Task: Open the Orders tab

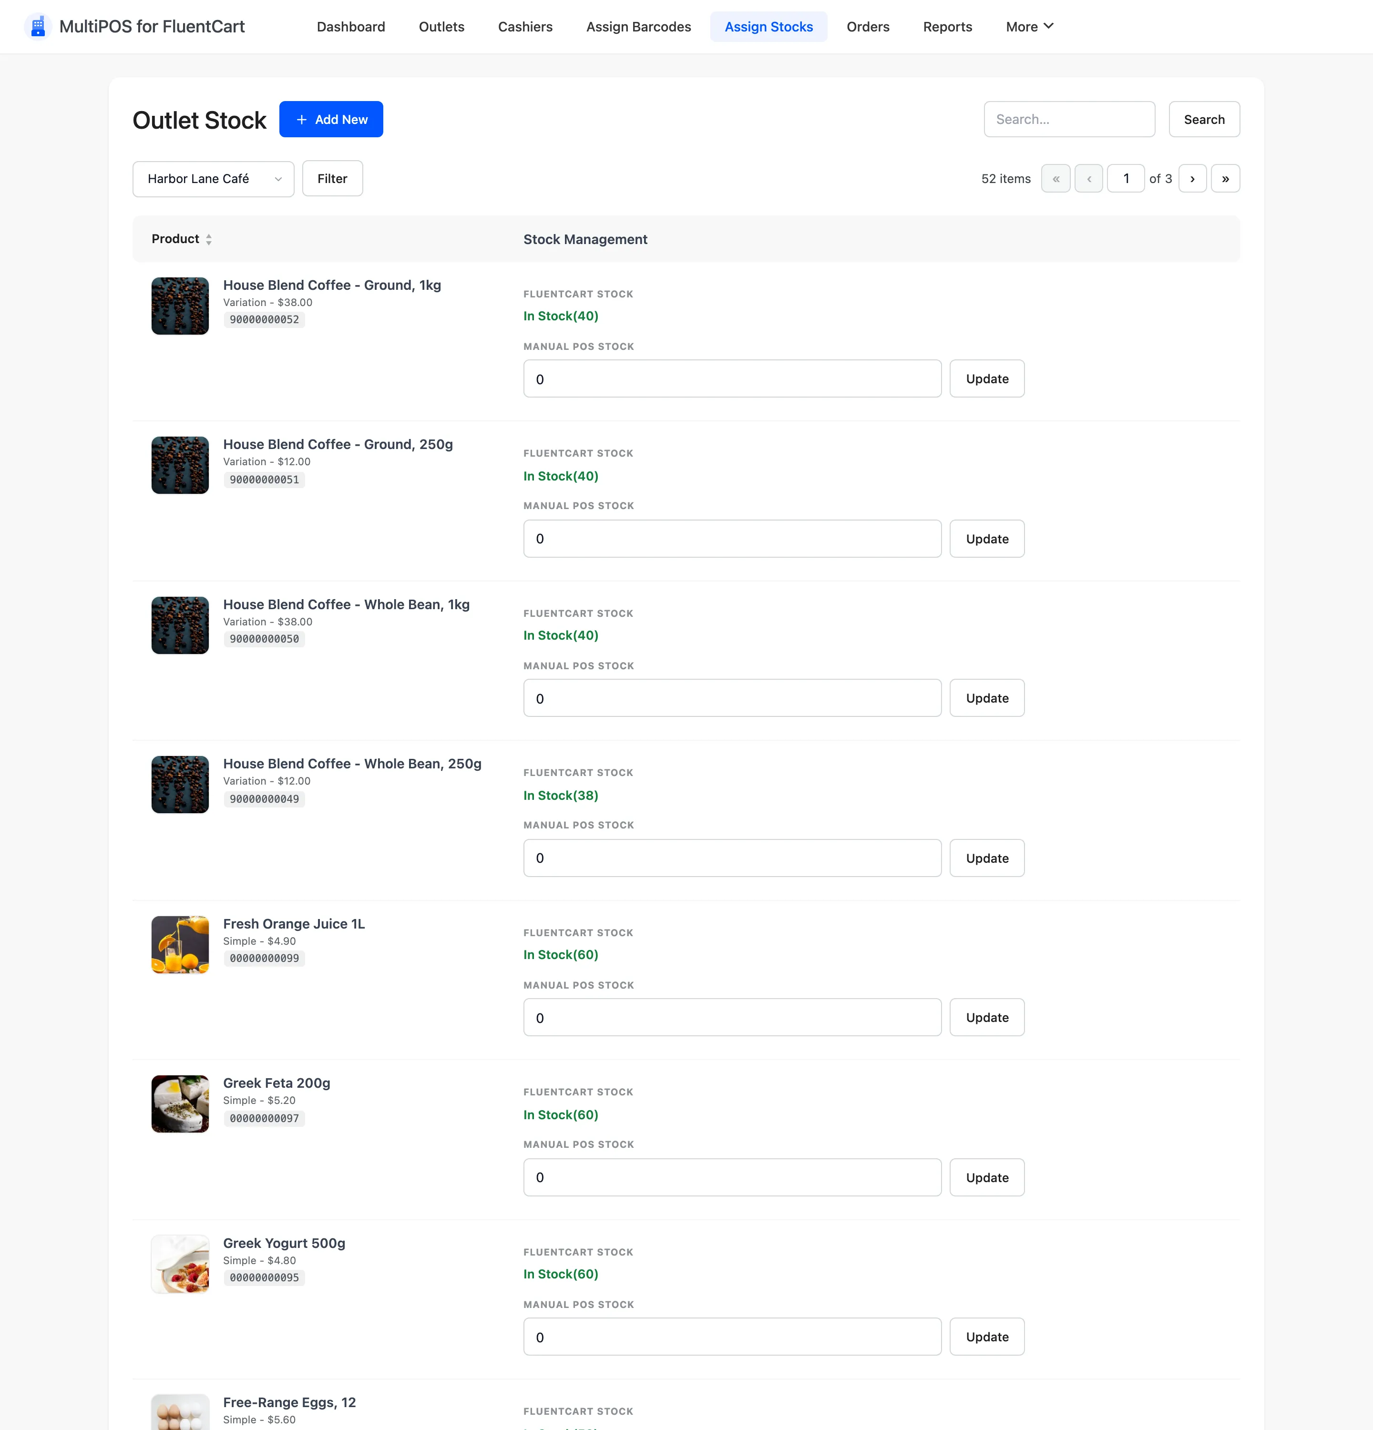Action: tap(868, 27)
